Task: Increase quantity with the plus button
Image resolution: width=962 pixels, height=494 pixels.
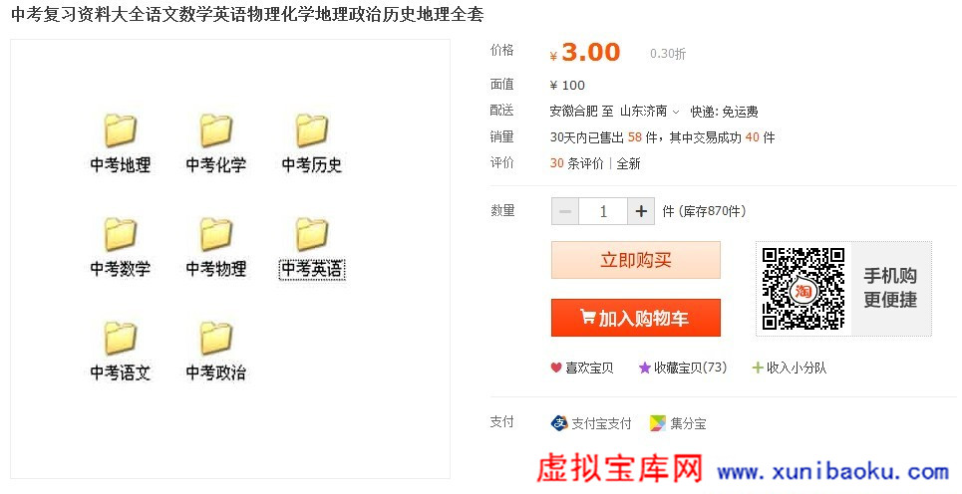Action: 641,211
